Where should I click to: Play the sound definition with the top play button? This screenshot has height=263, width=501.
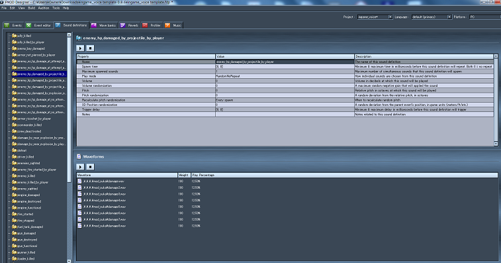click(80, 48)
